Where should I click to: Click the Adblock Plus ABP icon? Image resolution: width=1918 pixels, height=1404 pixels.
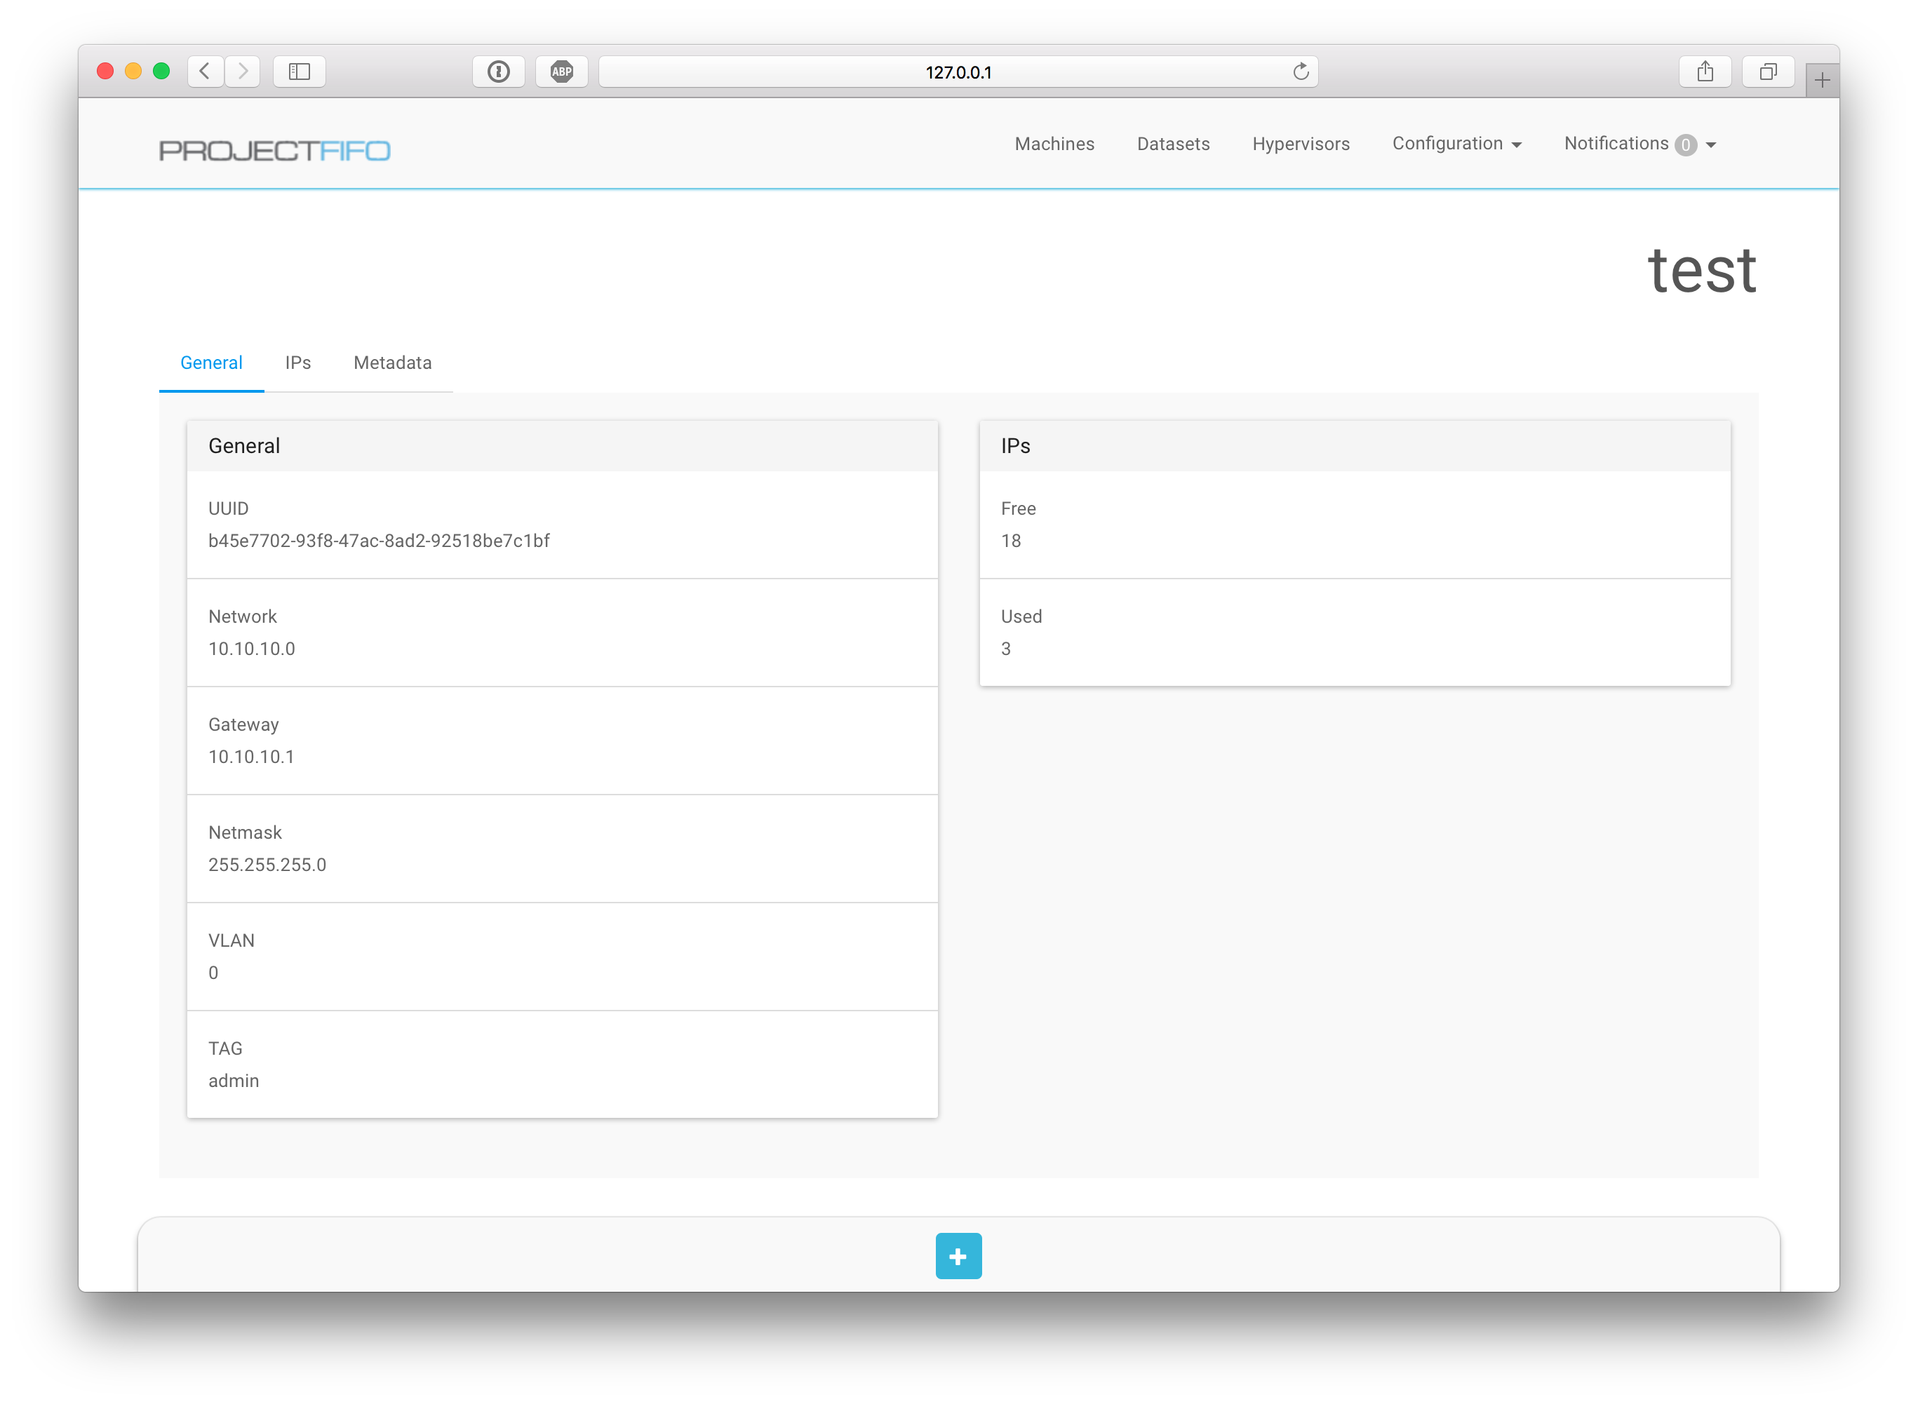pos(561,72)
